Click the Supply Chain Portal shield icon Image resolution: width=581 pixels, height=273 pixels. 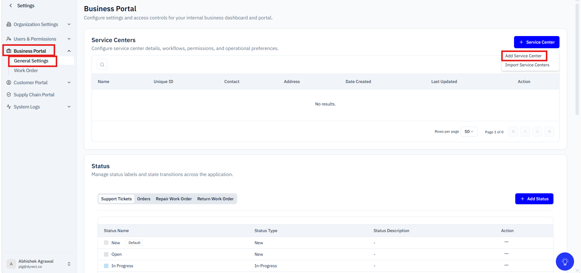tap(9, 95)
